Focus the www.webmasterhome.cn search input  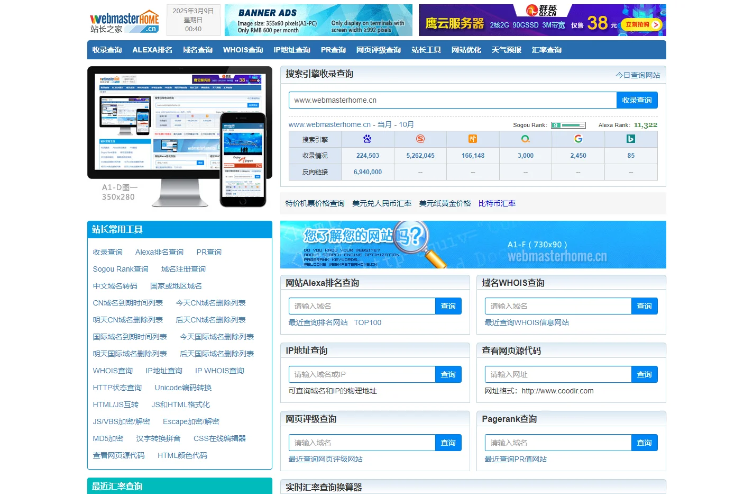pyautogui.click(x=453, y=100)
